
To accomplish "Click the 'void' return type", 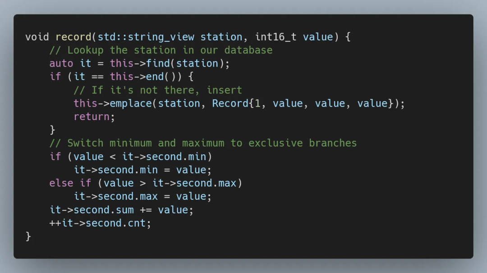I will click(x=37, y=37).
